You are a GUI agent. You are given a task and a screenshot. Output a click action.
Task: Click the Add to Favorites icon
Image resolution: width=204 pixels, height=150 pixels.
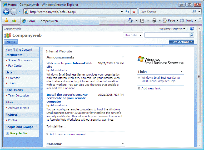[x=14, y=20]
